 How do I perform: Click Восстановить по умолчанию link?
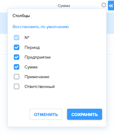(41, 27)
